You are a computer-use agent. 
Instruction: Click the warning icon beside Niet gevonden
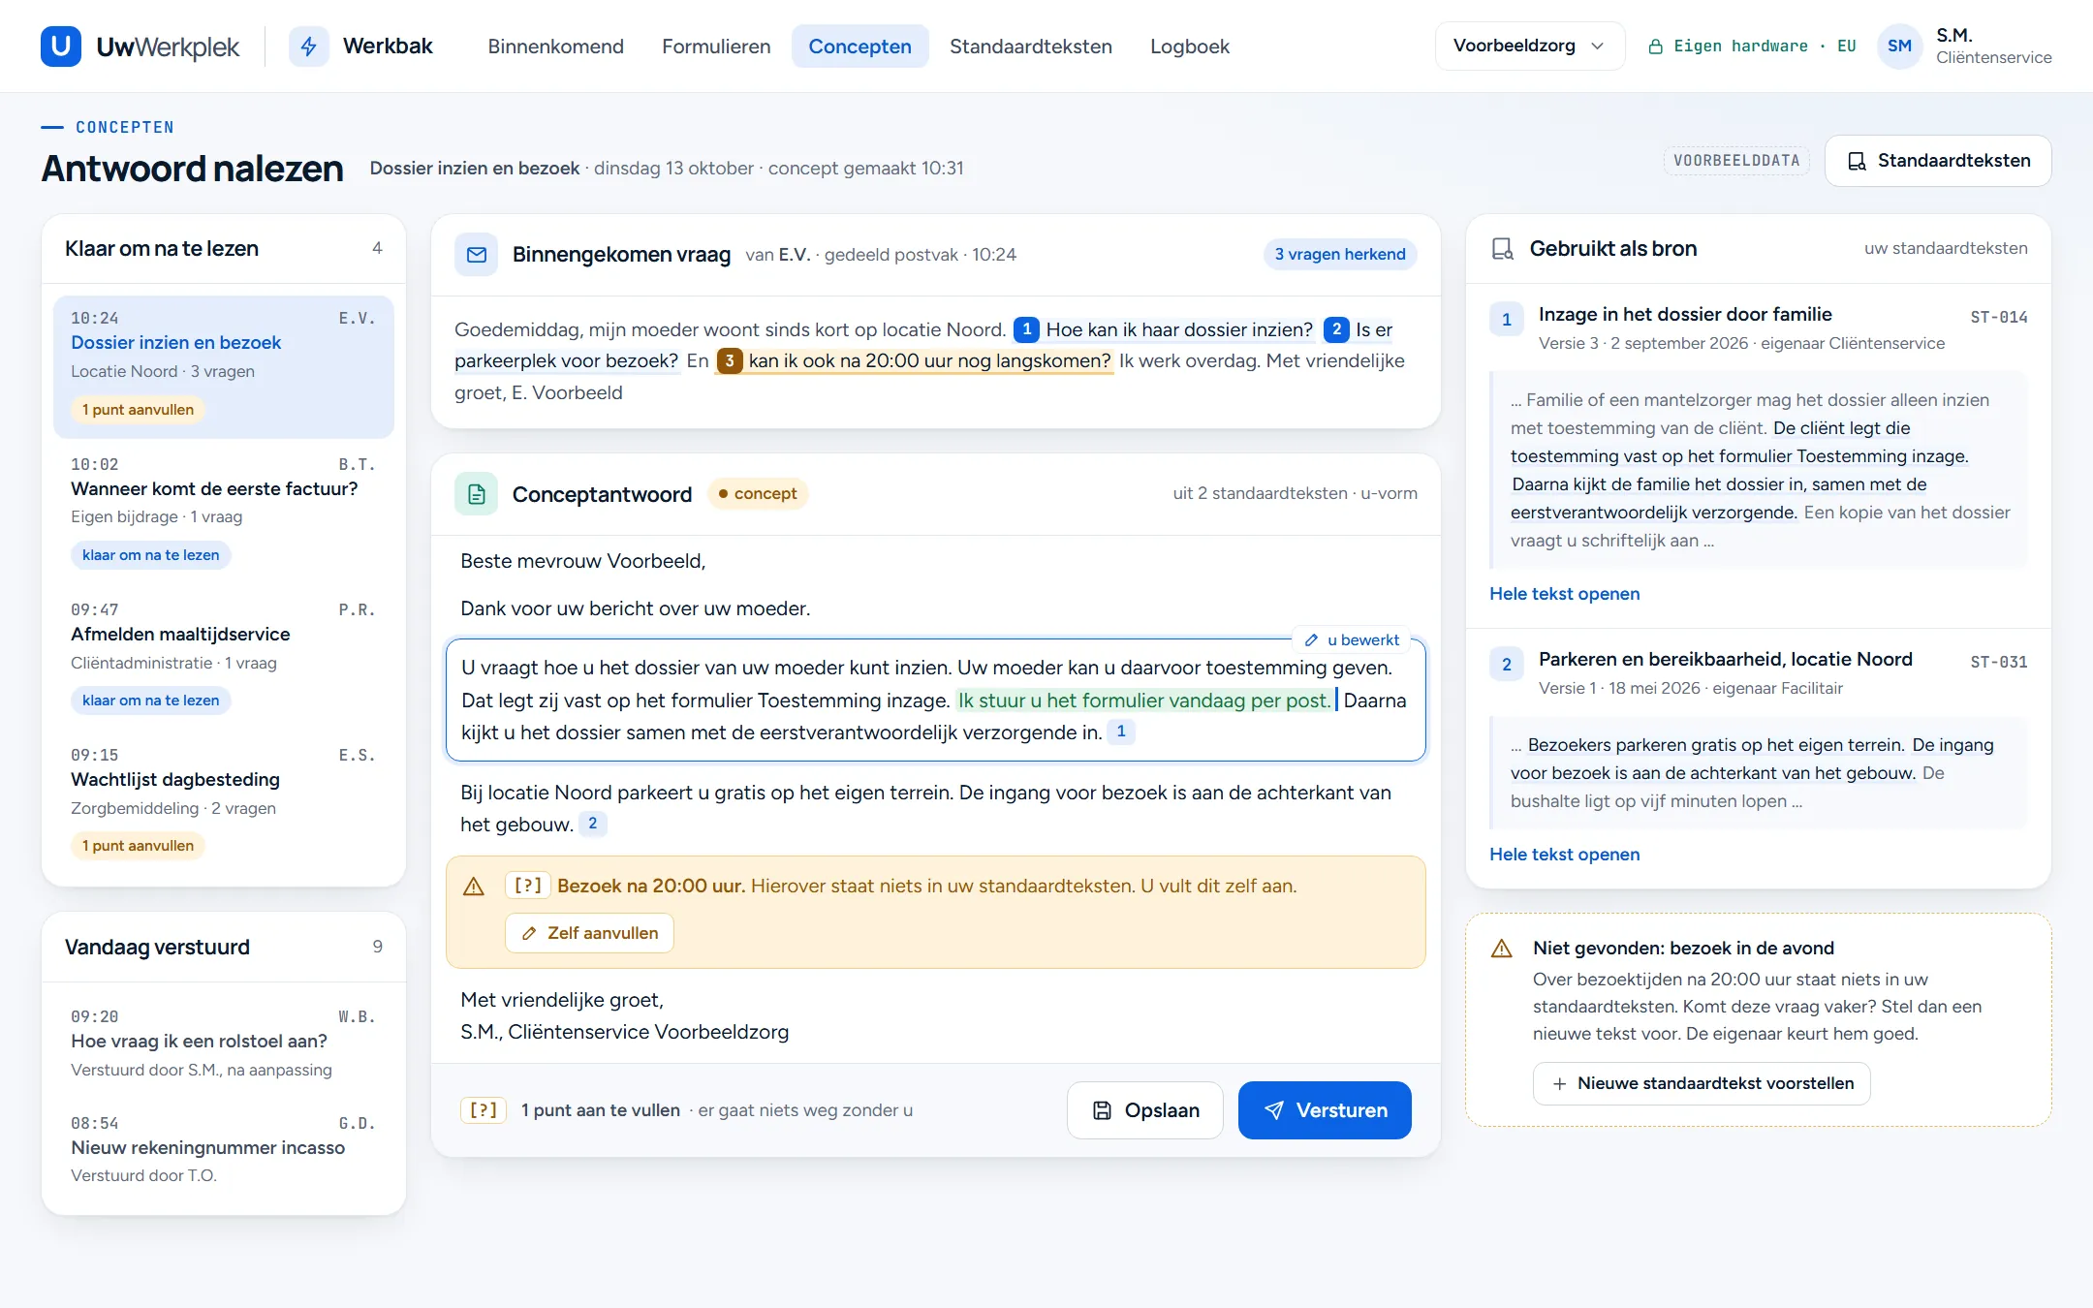pos(1502,949)
